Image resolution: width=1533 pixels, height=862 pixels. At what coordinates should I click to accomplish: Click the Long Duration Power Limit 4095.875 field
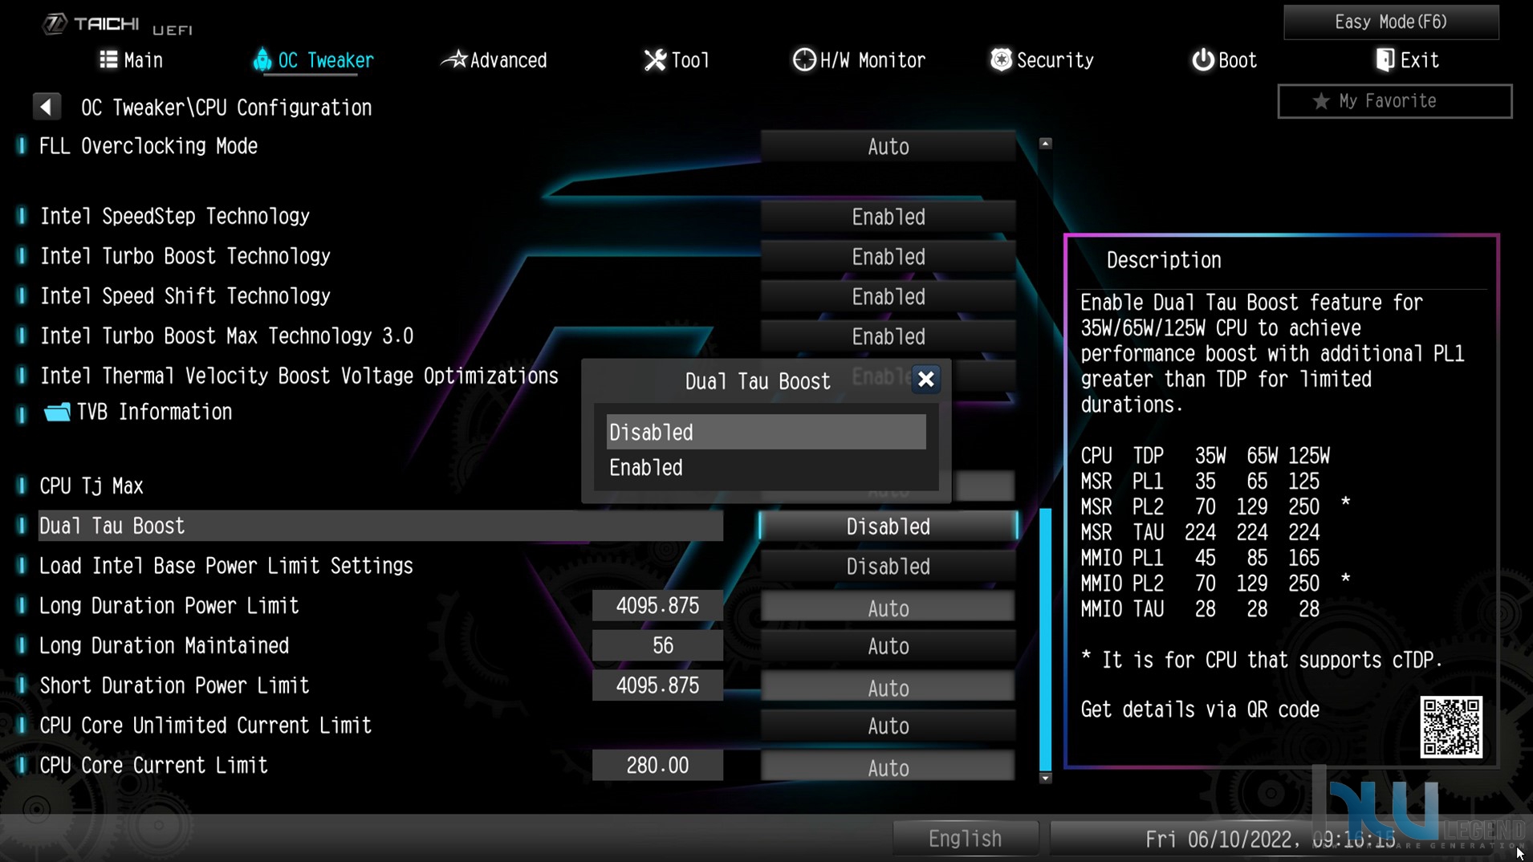coord(657,606)
